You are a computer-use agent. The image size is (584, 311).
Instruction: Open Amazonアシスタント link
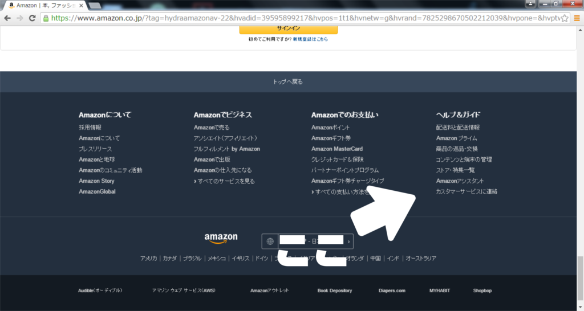point(460,181)
